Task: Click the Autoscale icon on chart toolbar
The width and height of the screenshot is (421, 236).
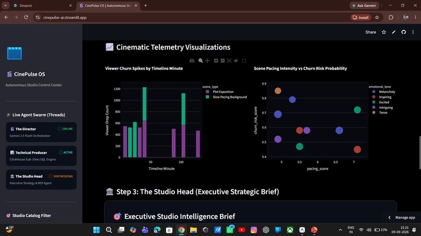Action: (229, 61)
